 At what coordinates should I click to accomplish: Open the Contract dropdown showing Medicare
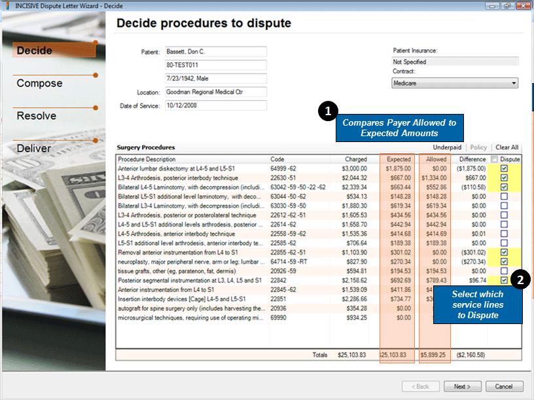click(455, 83)
